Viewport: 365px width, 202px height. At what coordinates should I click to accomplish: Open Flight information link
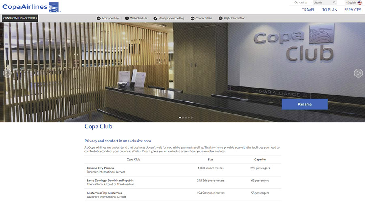(234, 18)
